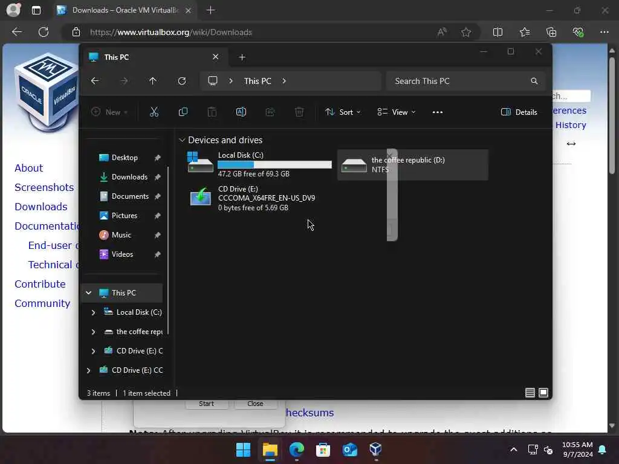
Task: Open the View dropdown
Action: click(x=397, y=112)
